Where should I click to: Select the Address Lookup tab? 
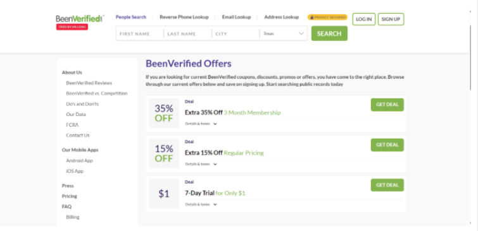click(281, 17)
